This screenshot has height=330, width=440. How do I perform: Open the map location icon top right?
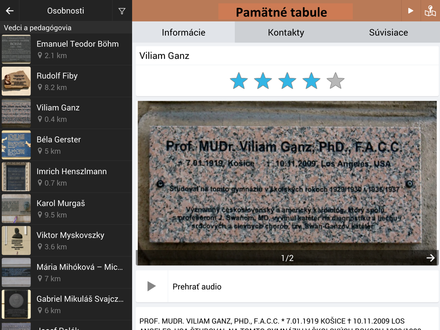click(430, 11)
